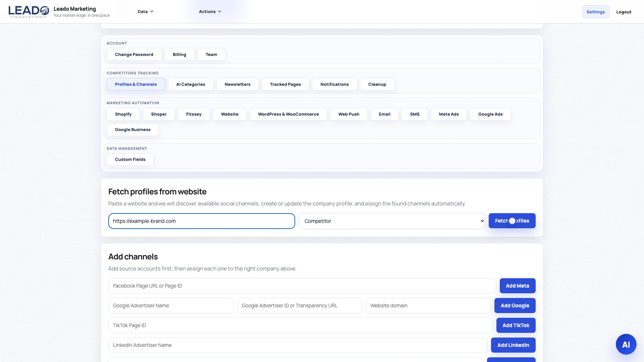Focus the TikTok Page ID field
644x362 pixels.
click(301, 325)
